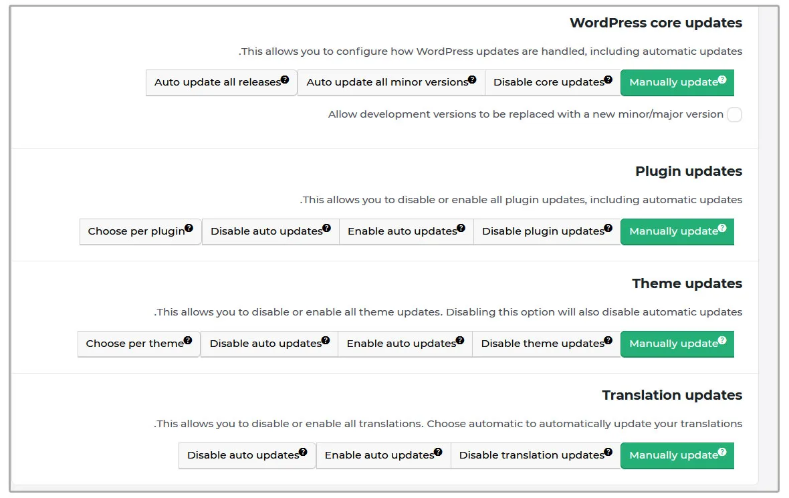
Task: Open help icon beside Choose per plugin
Action: (189, 228)
